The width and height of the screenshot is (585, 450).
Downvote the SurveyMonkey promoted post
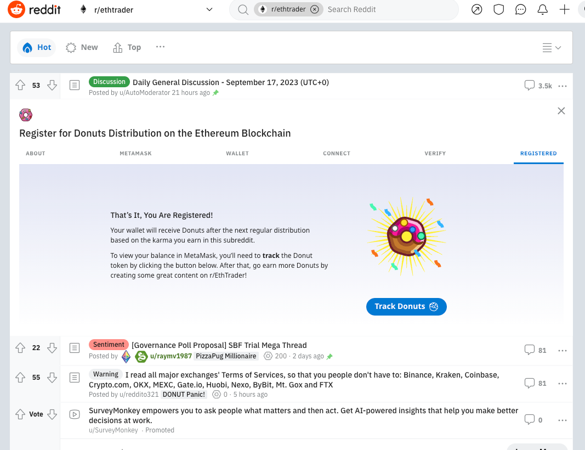tap(52, 414)
